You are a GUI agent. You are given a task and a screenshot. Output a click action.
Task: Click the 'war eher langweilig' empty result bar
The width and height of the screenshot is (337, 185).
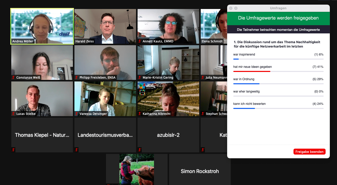click(x=278, y=96)
